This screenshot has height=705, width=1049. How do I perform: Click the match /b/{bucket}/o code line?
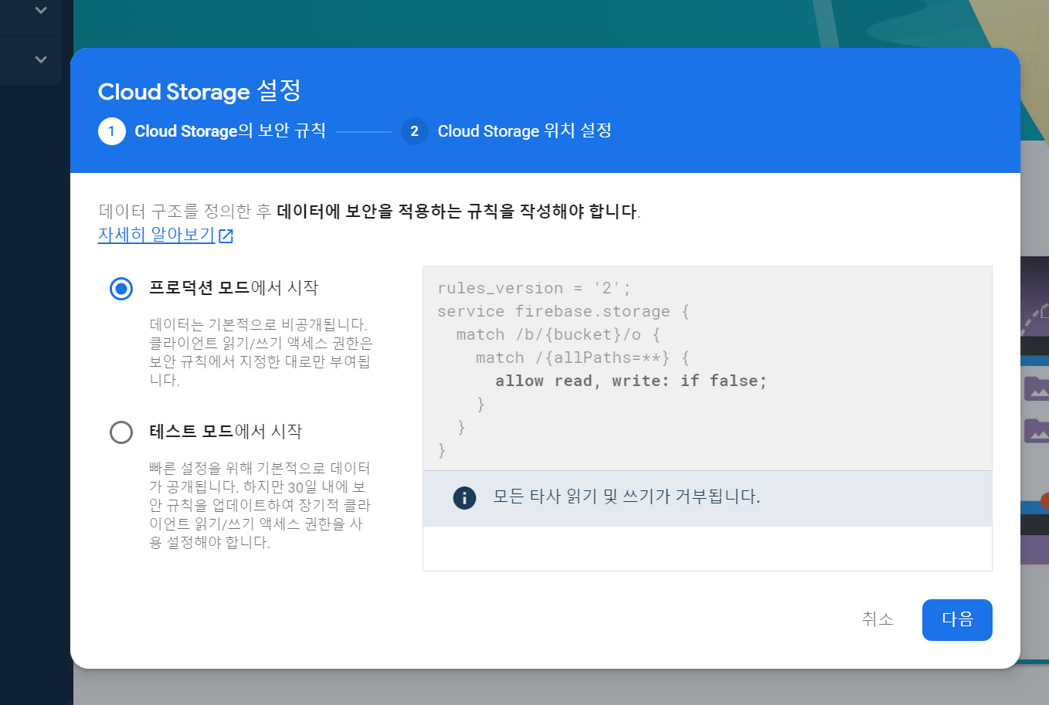coord(558,334)
